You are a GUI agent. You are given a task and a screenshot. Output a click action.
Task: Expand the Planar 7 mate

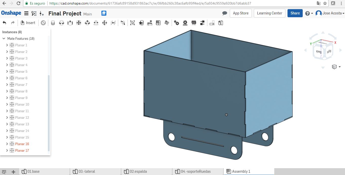(7, 85)
